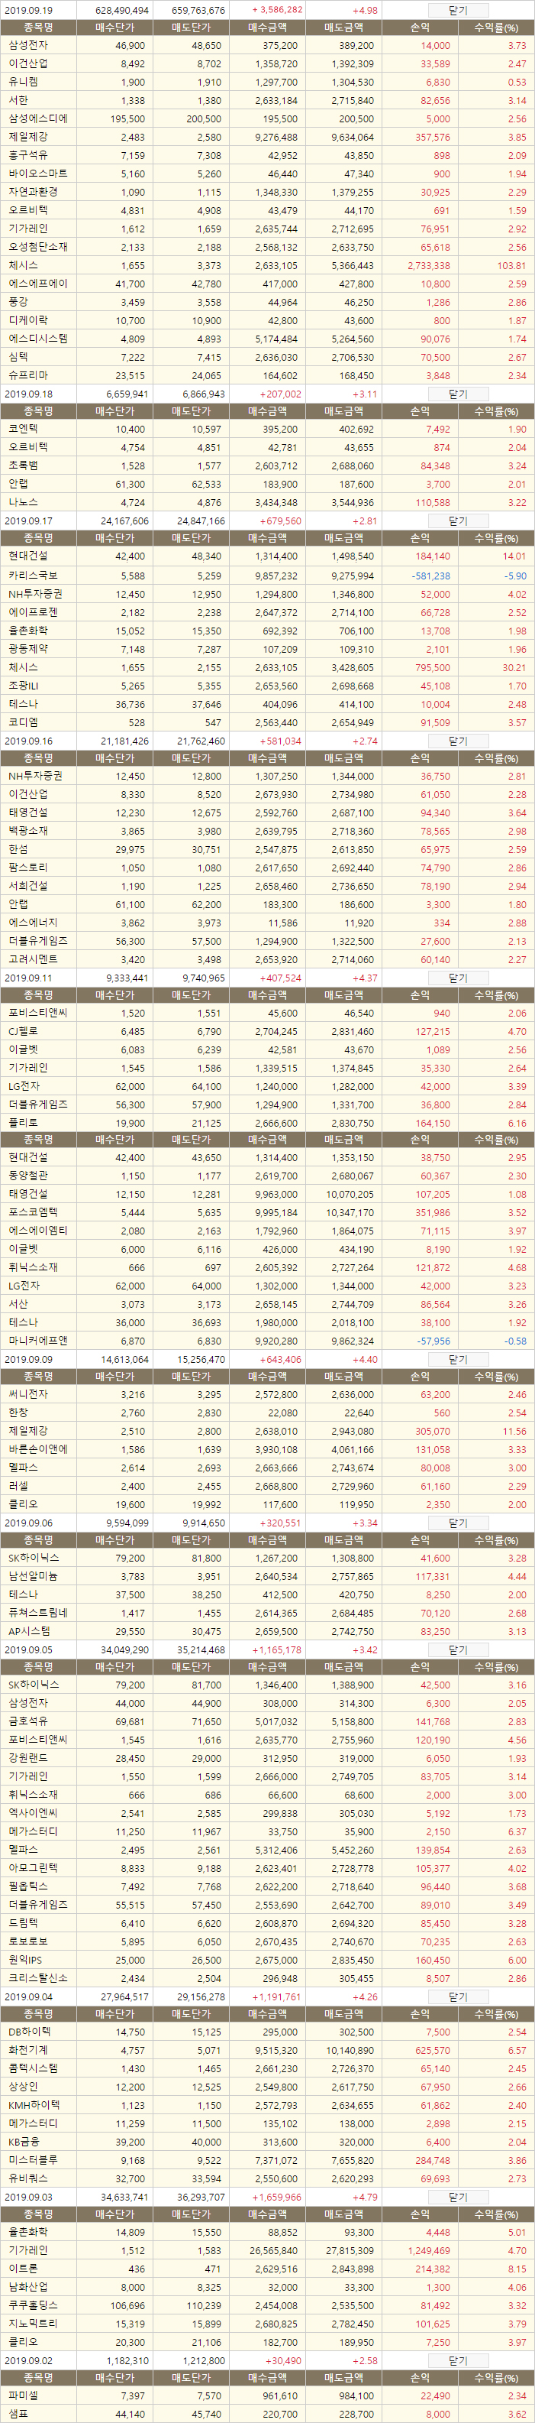Select the 미스터블루 stock name
Viewport: 535px width, 2423px height.
tap(33, 2159)
